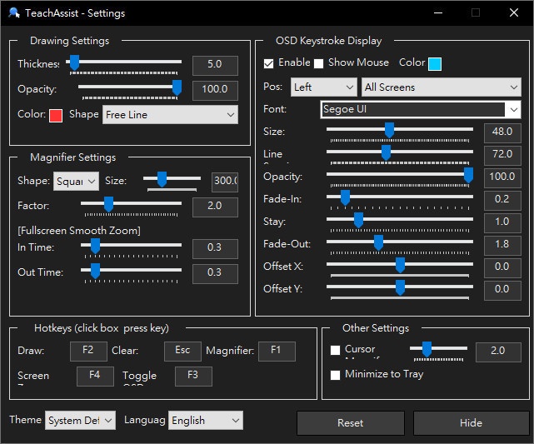The image size is (534, 444).
Task: Open the All Screens dropdown
Action: [x=441, y=87]
